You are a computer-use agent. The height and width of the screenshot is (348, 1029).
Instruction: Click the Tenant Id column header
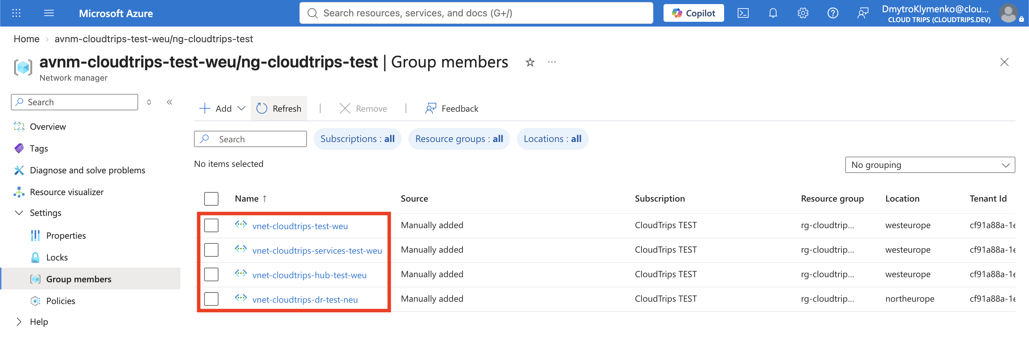pyautogui.click(x=988, y=199)
